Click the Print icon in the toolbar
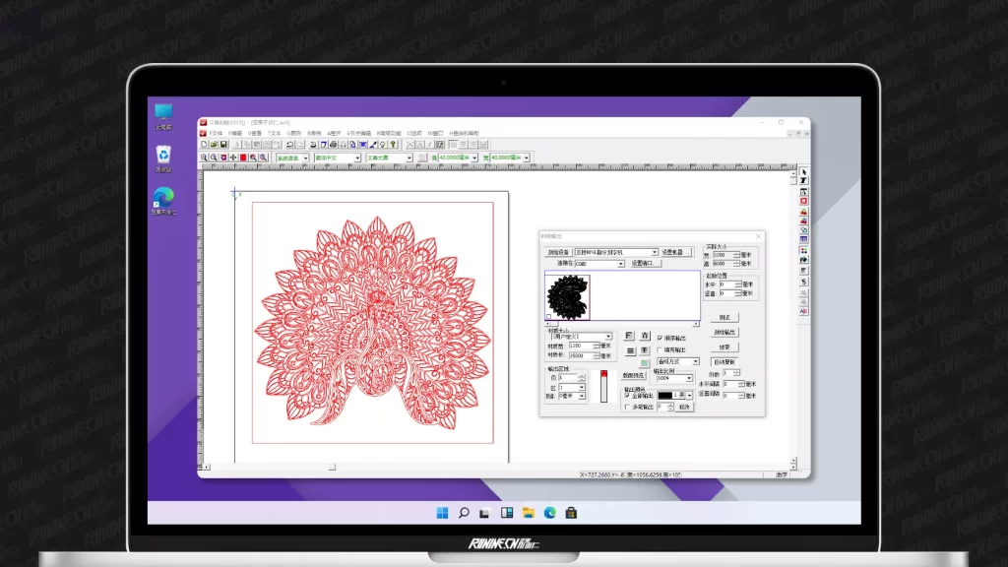Image resolution: width=1008 pixels, height=567 pixels. point(332,145)
